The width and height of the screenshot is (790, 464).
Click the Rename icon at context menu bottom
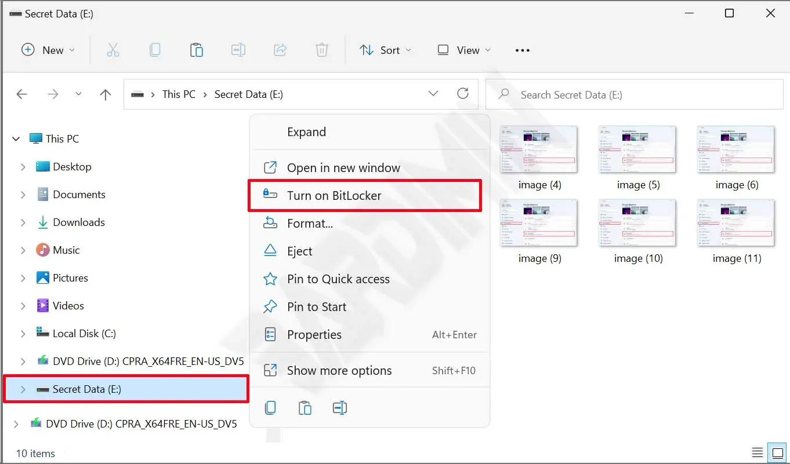(x=340, y=408)
